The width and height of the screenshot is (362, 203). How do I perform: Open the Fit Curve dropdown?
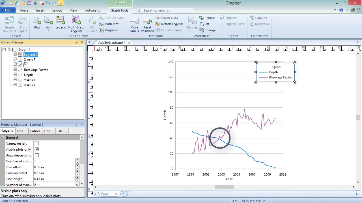92,24
